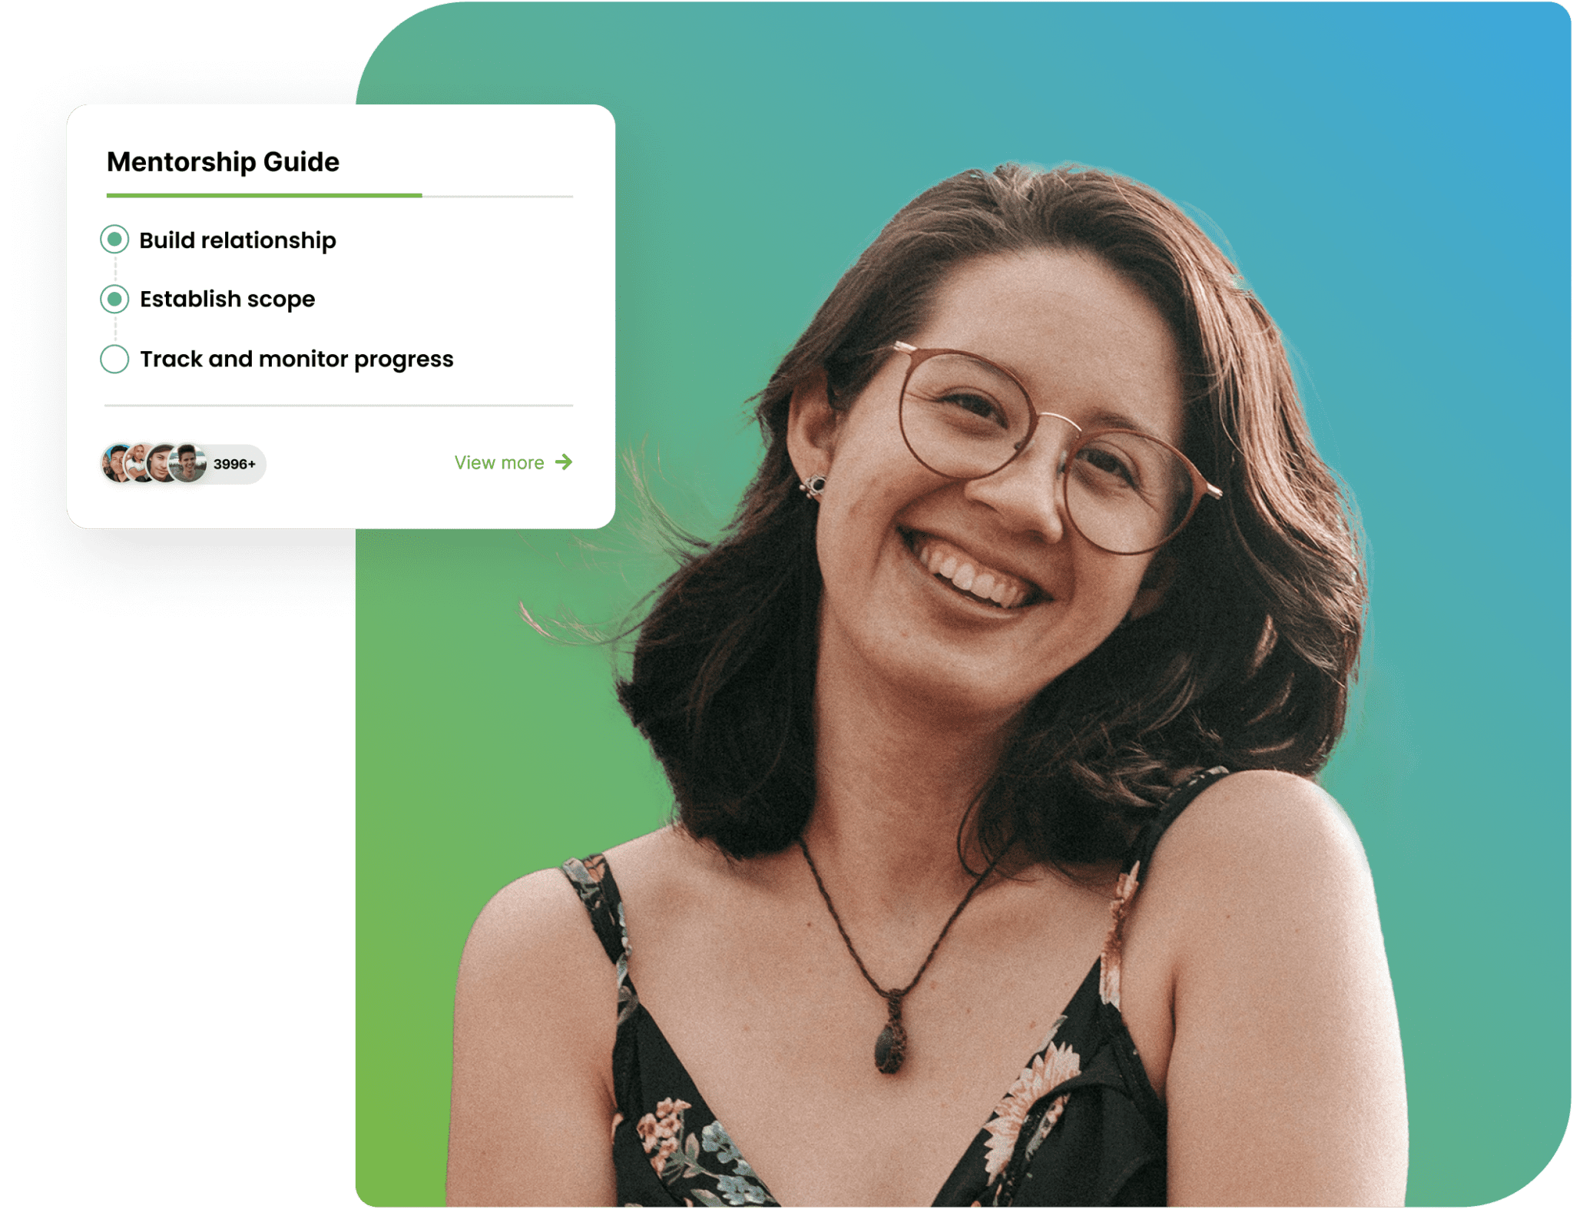This screenshot has height=1209, width=1573.
Task: Click the dotted connector between checklist steps
Action: click(x=114, y=269)
